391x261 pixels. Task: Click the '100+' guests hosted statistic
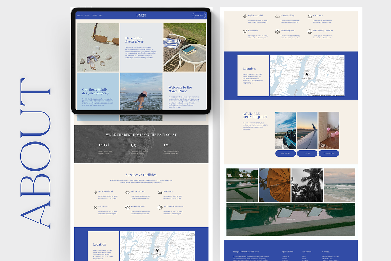pos(104,145)
